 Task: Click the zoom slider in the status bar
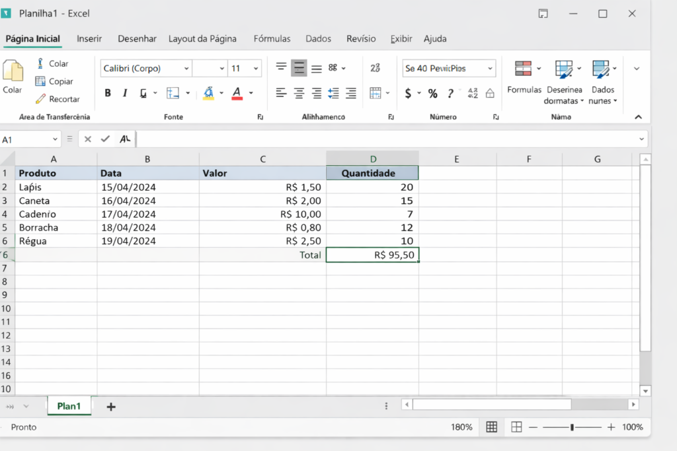572,427
